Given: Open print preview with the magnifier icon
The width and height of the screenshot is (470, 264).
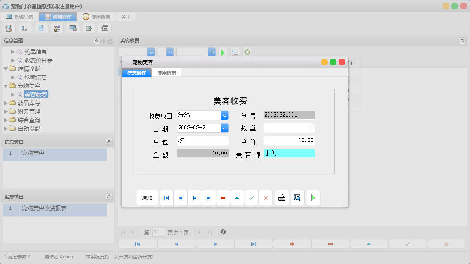Looking at the screenshot, I should tap(297, 198).
